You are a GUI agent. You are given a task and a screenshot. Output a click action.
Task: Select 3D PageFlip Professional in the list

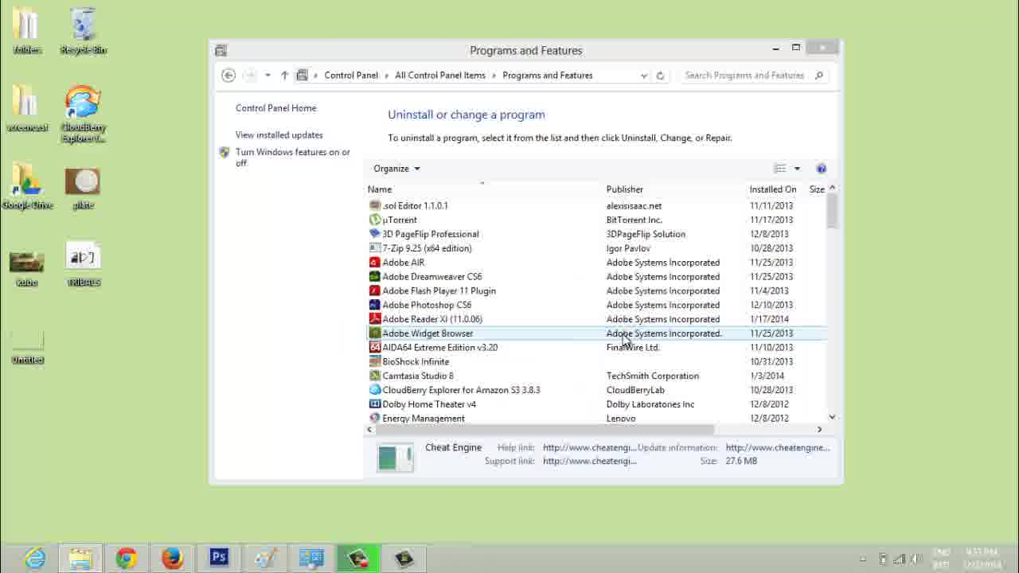[595, 234]
